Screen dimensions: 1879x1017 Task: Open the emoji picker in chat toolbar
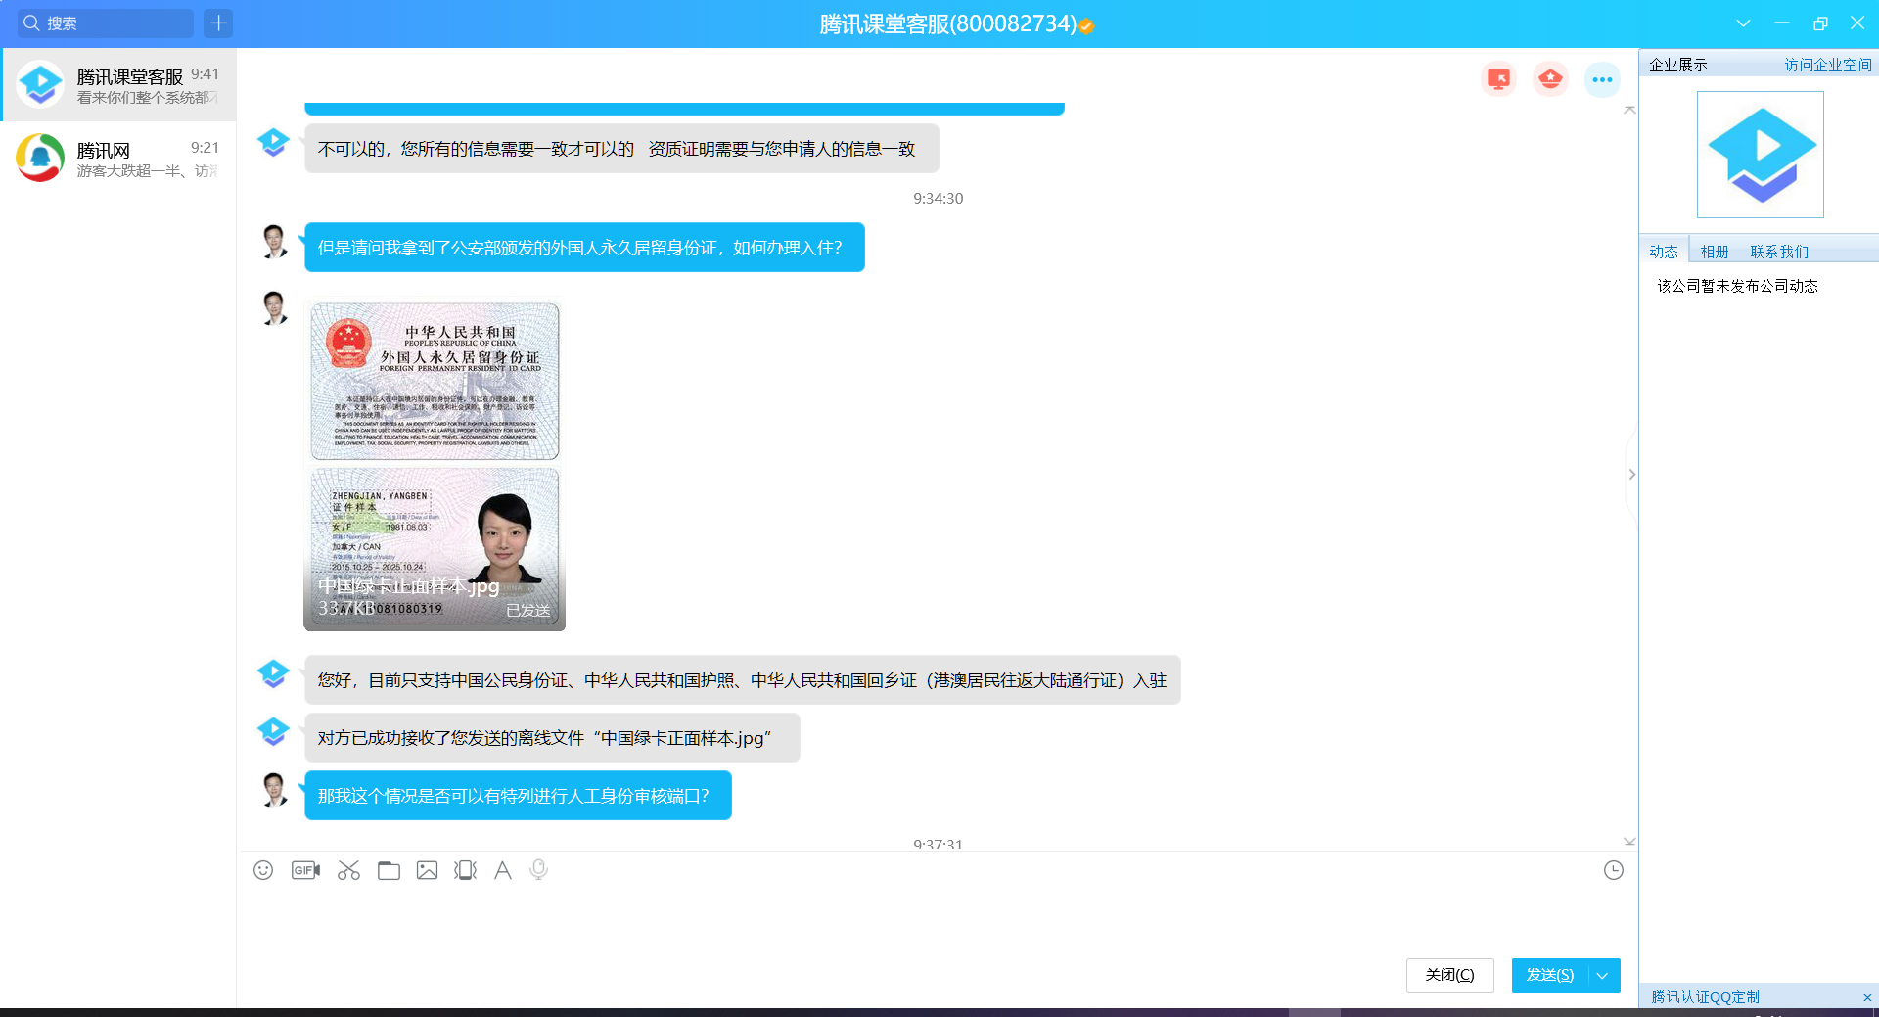[263, 870]
